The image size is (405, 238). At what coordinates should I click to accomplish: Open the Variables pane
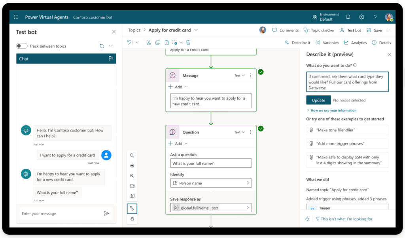[327, 43]
